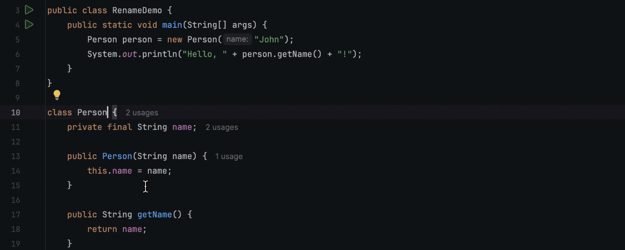
Task: Click the person variable on line 5
Action: tap(137, 39)
